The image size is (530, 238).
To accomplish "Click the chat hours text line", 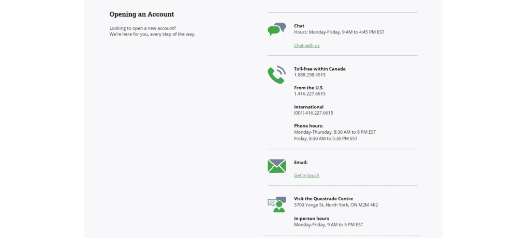I will (338, 32).
